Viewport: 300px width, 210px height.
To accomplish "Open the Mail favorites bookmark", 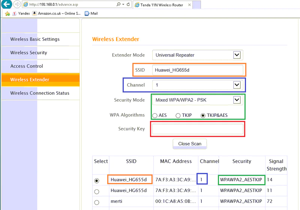I will [91, 13].
